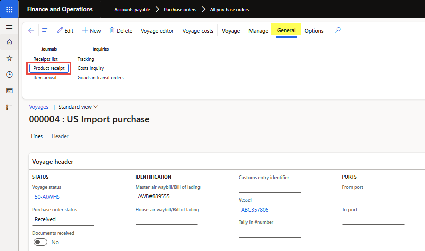Image resolution: width=425 pixels, height=251 pixels.
Task: Click the Edit button
Action: [65, 31]
